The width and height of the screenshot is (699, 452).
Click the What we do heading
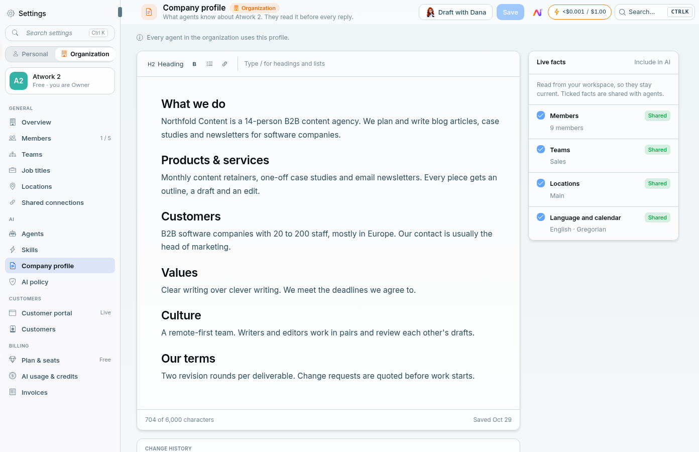[x=193, y=104]
